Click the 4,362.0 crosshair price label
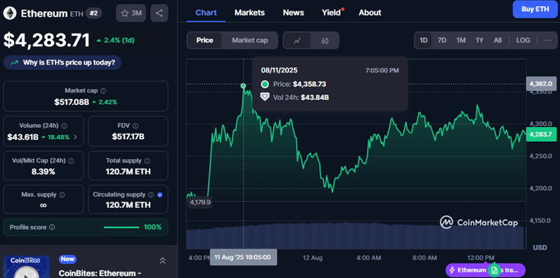Screen dimensions: 560x278 [541, 83]
